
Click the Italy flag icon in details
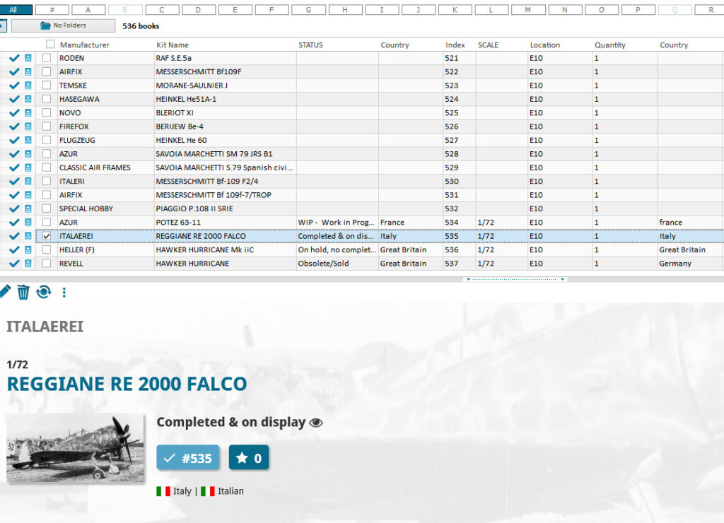click(163, 491)
